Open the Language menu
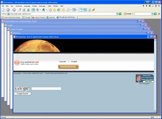162x119 pixels. click(27, 6)
